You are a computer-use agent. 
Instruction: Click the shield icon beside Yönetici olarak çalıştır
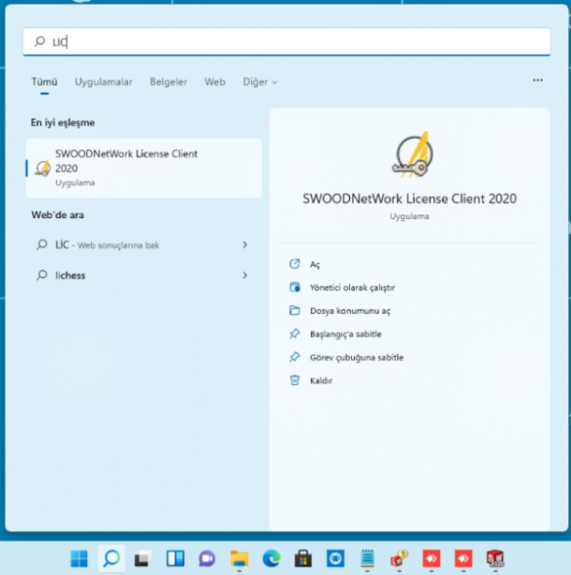point(295,287)
